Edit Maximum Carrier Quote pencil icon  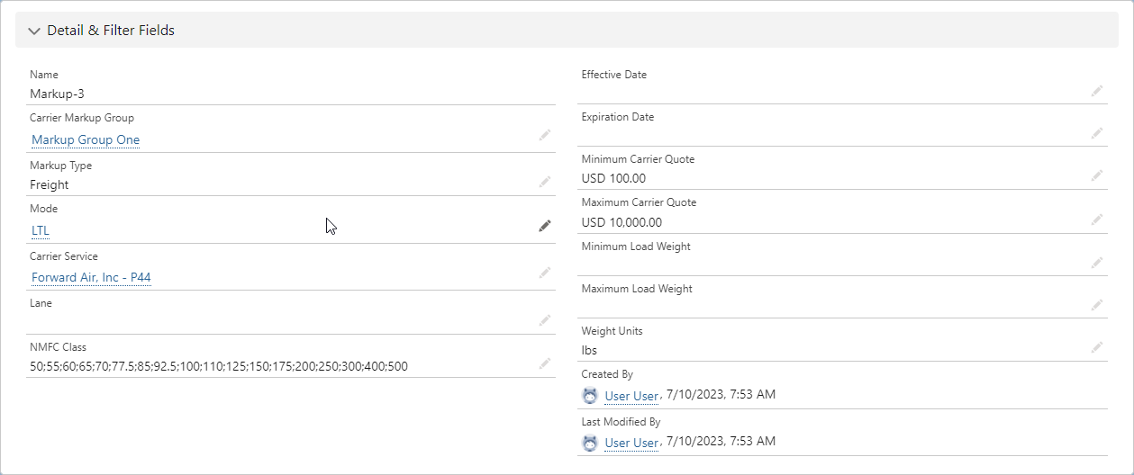pos(1097,220)
